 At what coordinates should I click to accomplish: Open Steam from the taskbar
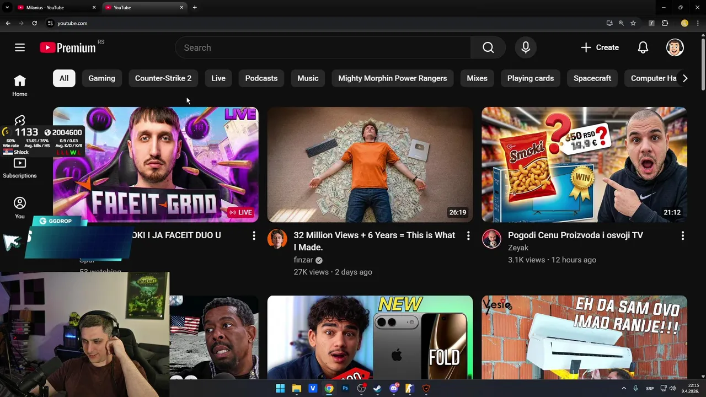point(377,388)
